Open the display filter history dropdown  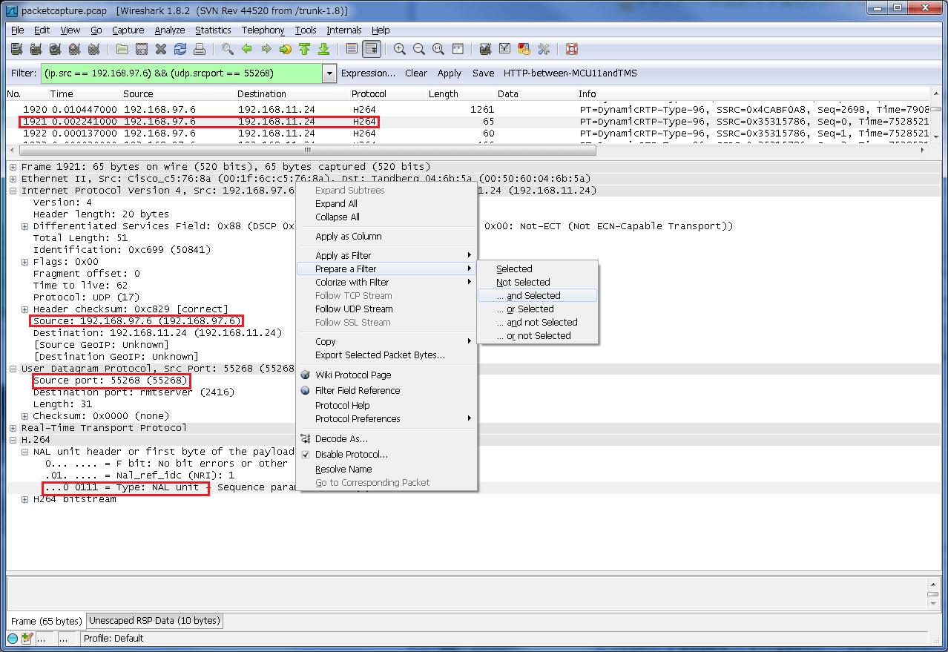[328, 73]
